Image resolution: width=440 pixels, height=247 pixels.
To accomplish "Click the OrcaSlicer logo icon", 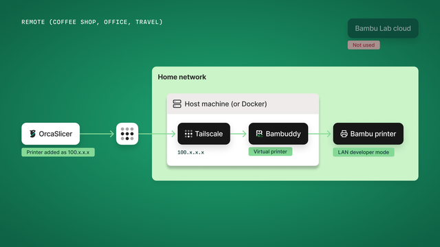I will pyautogui.click(x=32, y=134).
